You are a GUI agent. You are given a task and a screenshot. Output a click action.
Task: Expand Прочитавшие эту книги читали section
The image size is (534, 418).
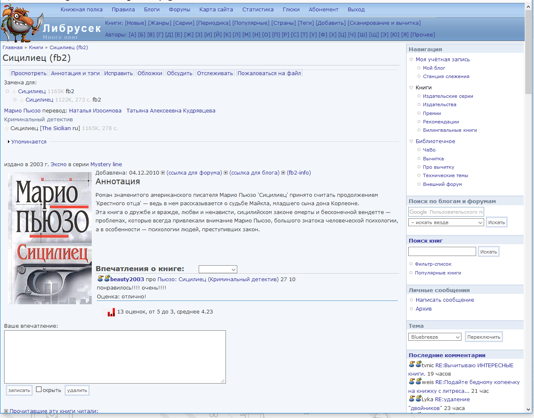click(6, 411)
